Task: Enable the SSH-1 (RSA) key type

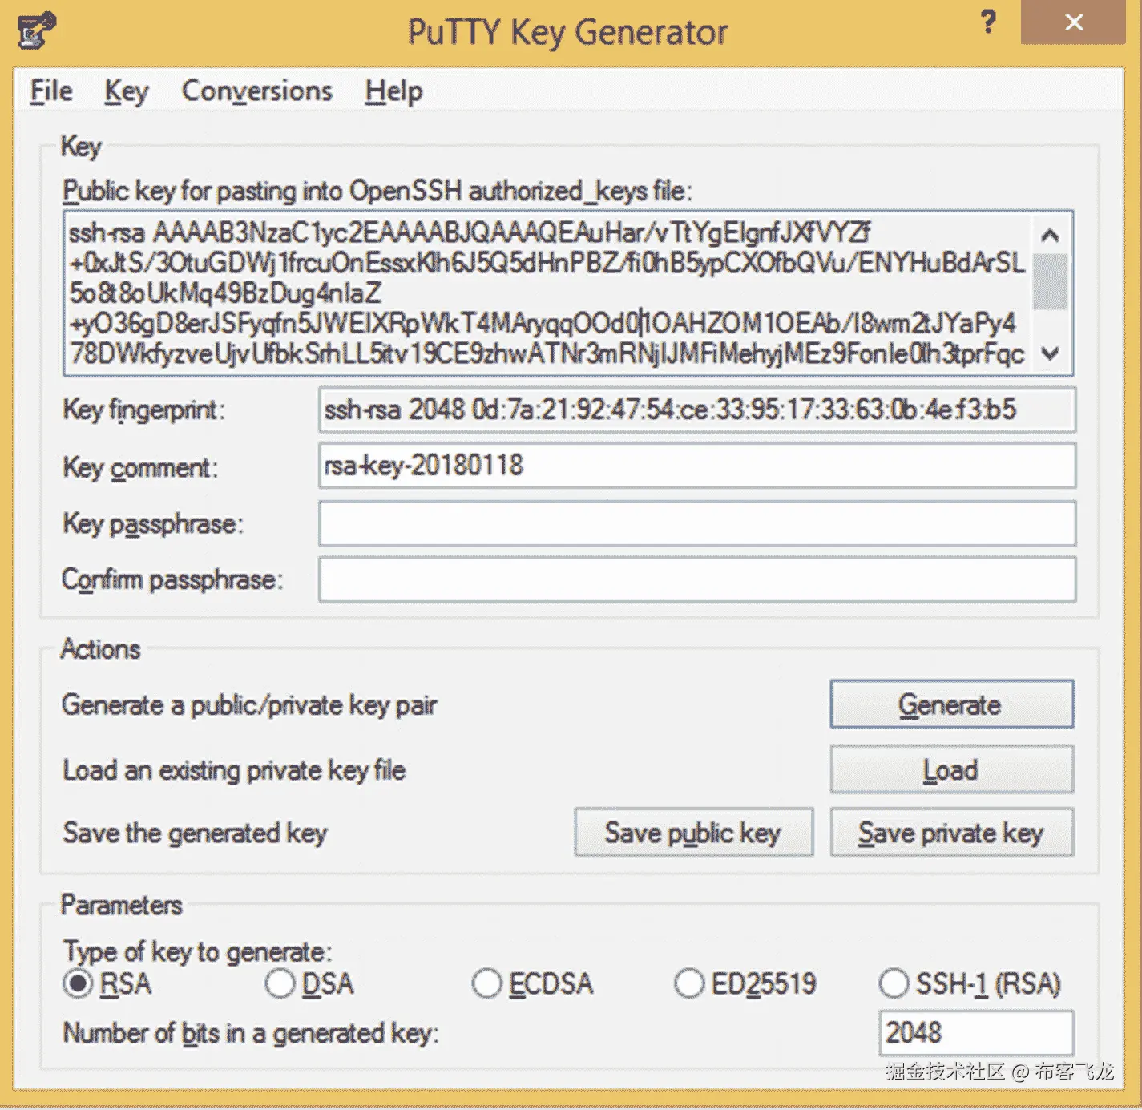Action: (x=894, y=983)
